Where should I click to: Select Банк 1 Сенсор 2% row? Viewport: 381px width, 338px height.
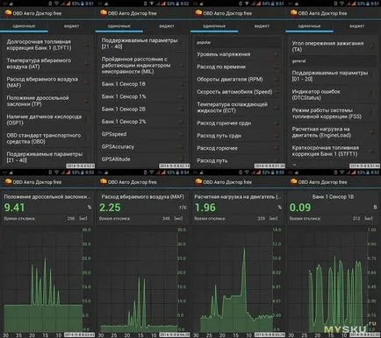pyautogui.click(x=143, y=122)
